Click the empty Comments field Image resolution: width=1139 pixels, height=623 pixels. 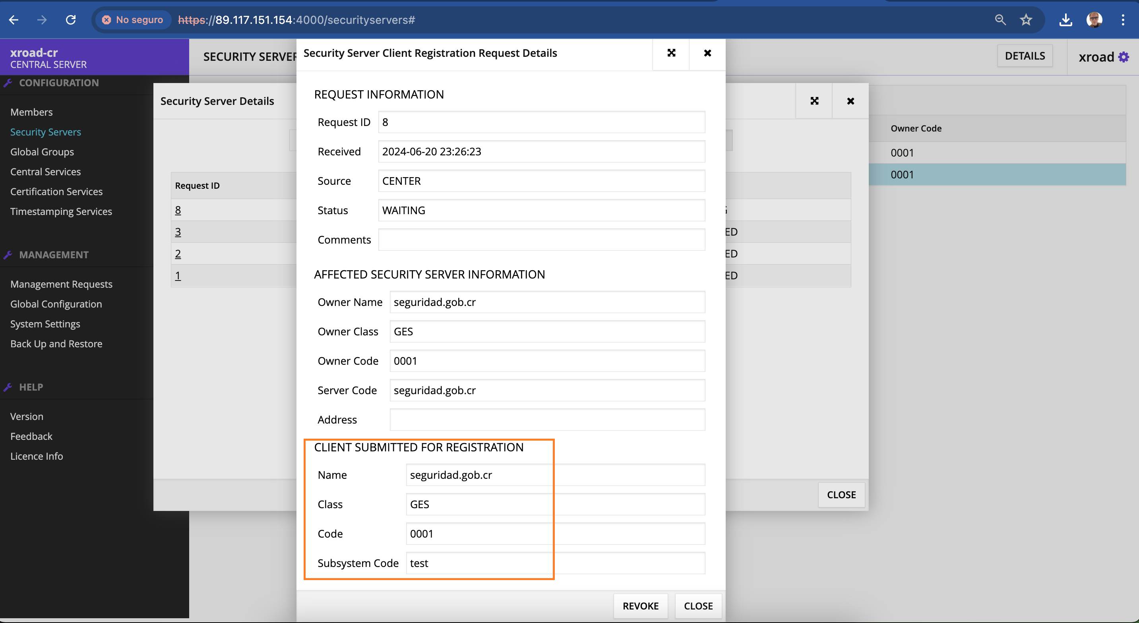click(x=542, y=240)
